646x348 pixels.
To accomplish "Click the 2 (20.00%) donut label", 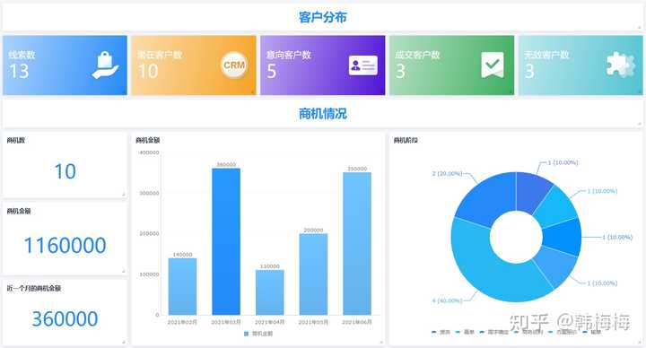I will point(447,173).
